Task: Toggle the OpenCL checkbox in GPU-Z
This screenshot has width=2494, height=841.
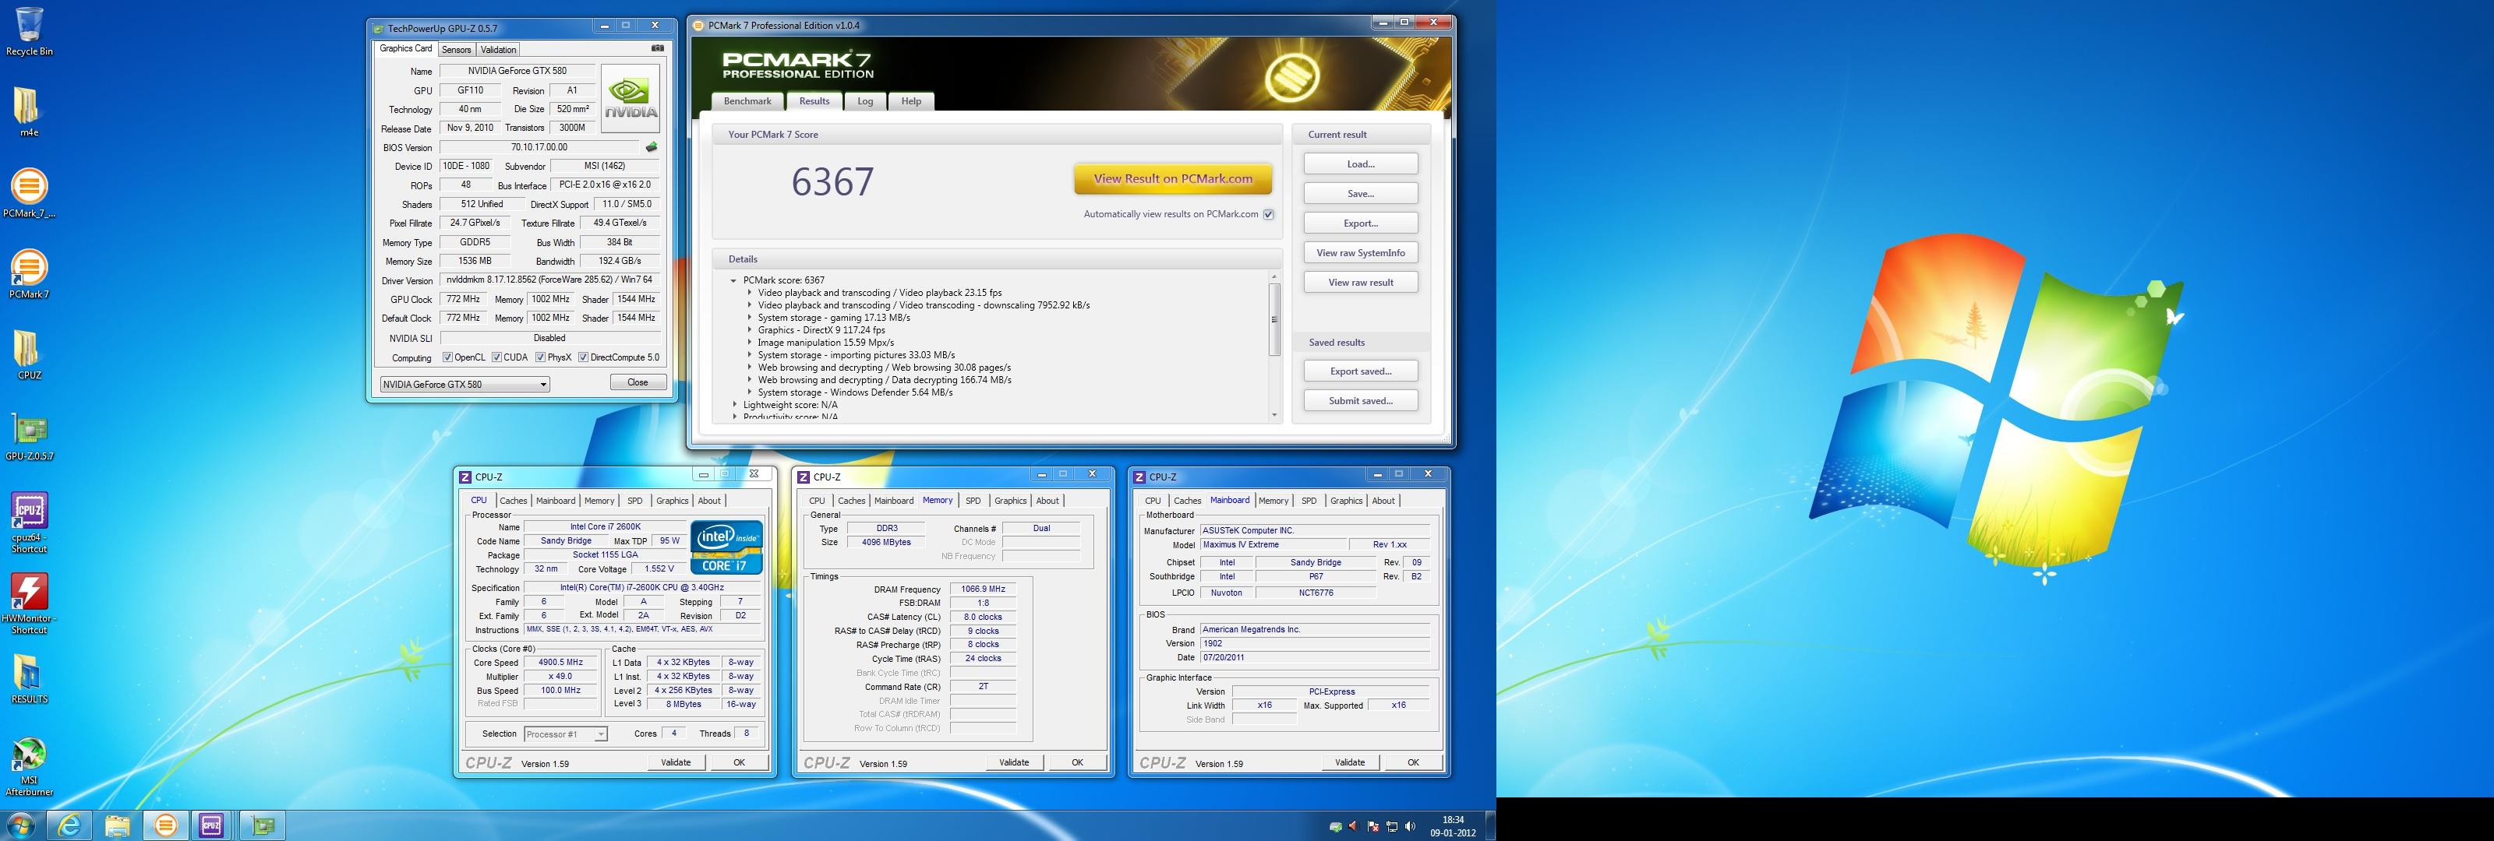Action: 447,357
